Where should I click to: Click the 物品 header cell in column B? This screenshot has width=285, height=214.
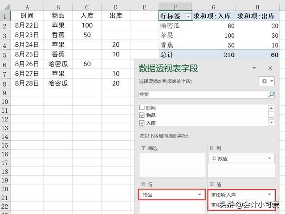(58, 16)
